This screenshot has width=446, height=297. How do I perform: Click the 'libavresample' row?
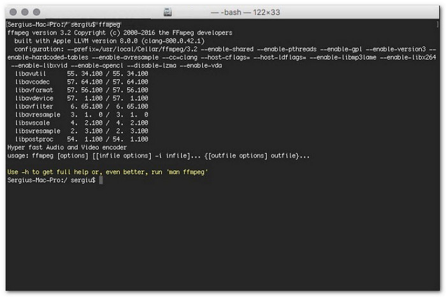pos(82,115)
